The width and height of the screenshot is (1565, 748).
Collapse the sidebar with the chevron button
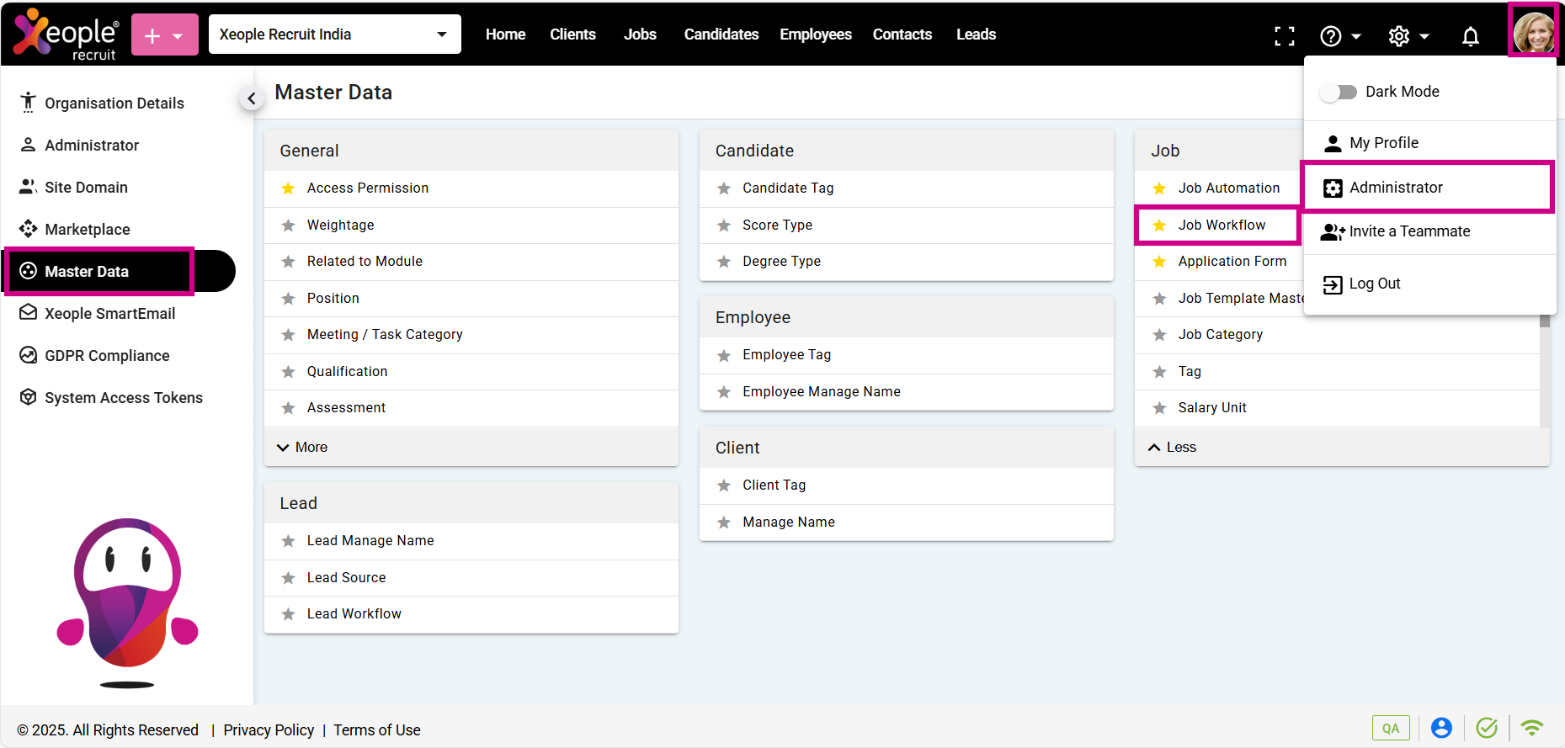click(x=251, y=98)
